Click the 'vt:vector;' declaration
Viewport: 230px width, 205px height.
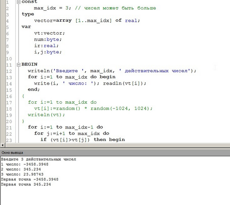[x=49, y=33]
